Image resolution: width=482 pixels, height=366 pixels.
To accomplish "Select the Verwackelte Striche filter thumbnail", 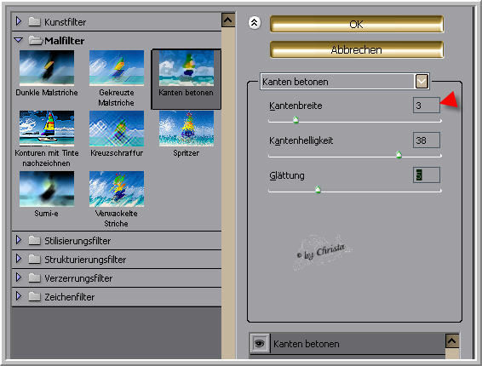I will click(x=117, y=189).
